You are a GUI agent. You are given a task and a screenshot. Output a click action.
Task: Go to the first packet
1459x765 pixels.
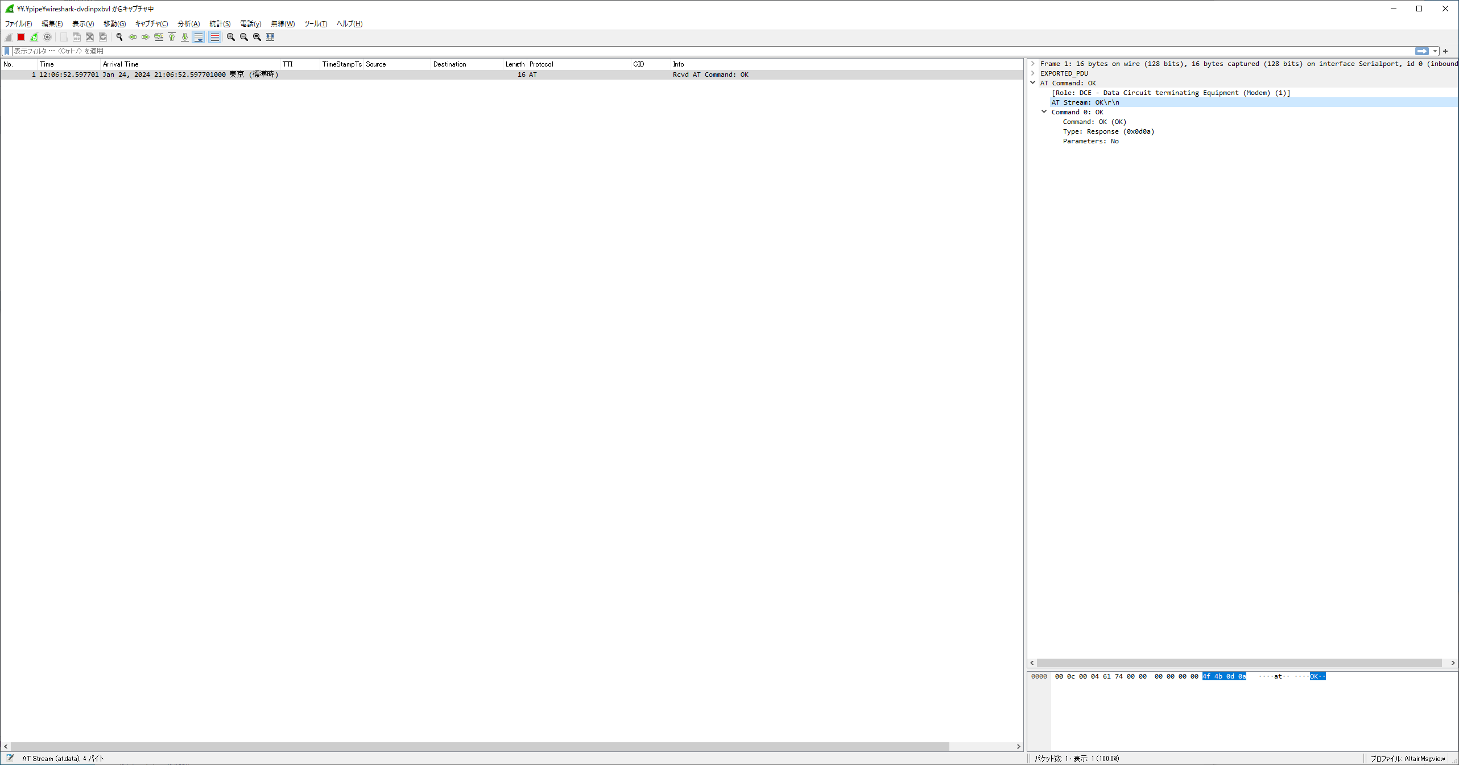click(x=172, y=37)
